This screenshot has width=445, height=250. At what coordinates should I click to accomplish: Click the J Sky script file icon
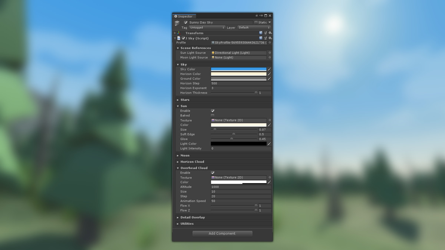[179, 38]
